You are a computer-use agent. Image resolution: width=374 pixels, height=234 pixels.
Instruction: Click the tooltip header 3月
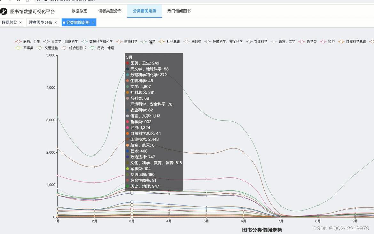point(129,57)
